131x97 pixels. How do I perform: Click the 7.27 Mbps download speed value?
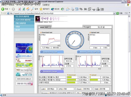46,48
